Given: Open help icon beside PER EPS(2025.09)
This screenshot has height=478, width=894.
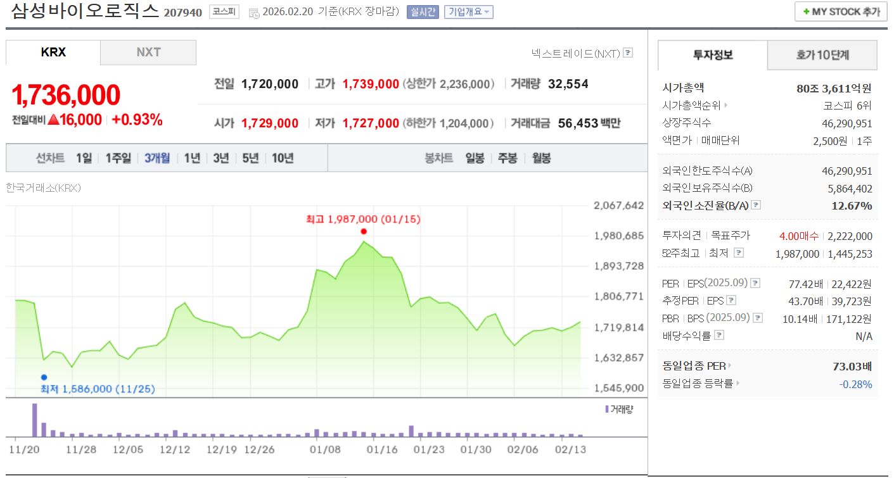Looking at the screenshot, I should click(x=755, y=283).
